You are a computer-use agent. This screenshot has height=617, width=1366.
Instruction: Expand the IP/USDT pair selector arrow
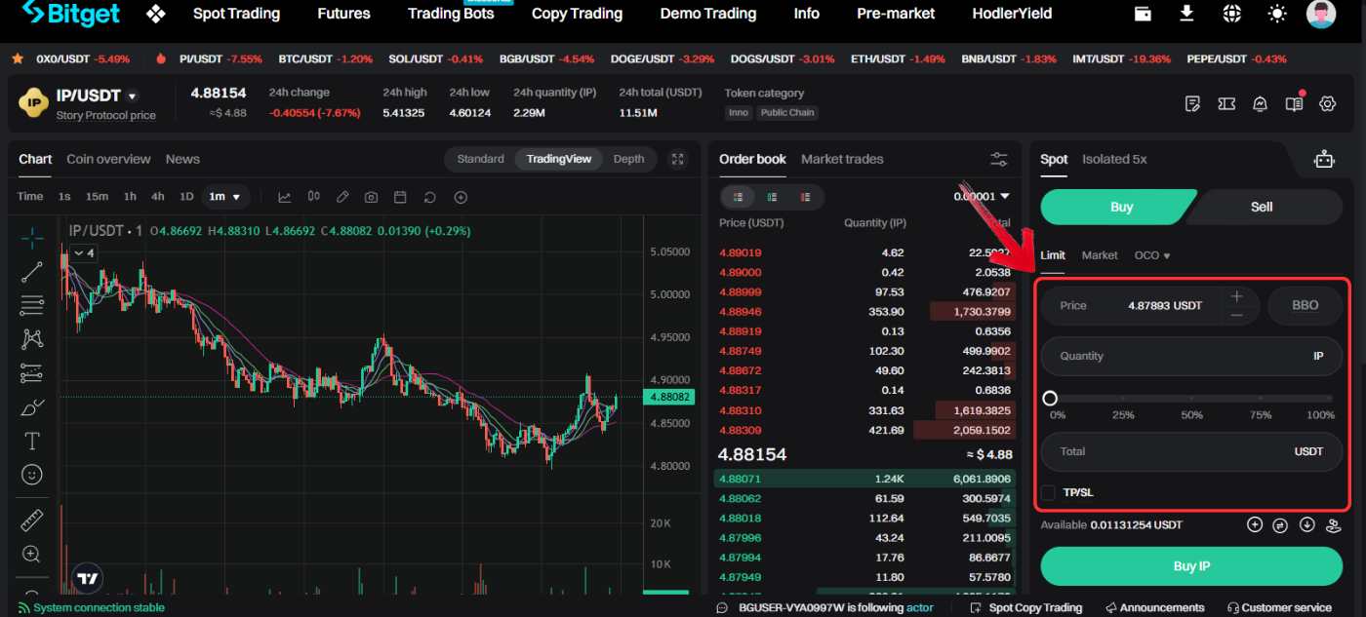132,96
